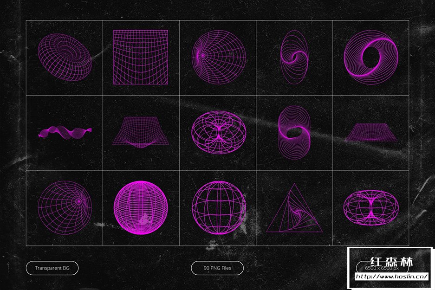The height and width of the screenshot is (290, 435).
Task: Click the sphere with right-side pole
Action: pyautogui.click(x=65, y=208)
